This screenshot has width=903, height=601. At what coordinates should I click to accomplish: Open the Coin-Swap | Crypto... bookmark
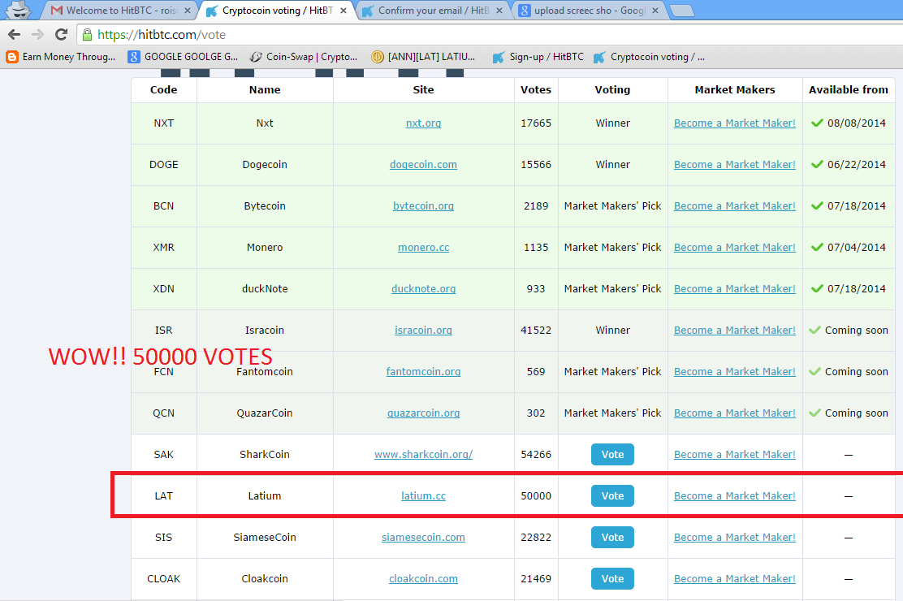point(304,57)
